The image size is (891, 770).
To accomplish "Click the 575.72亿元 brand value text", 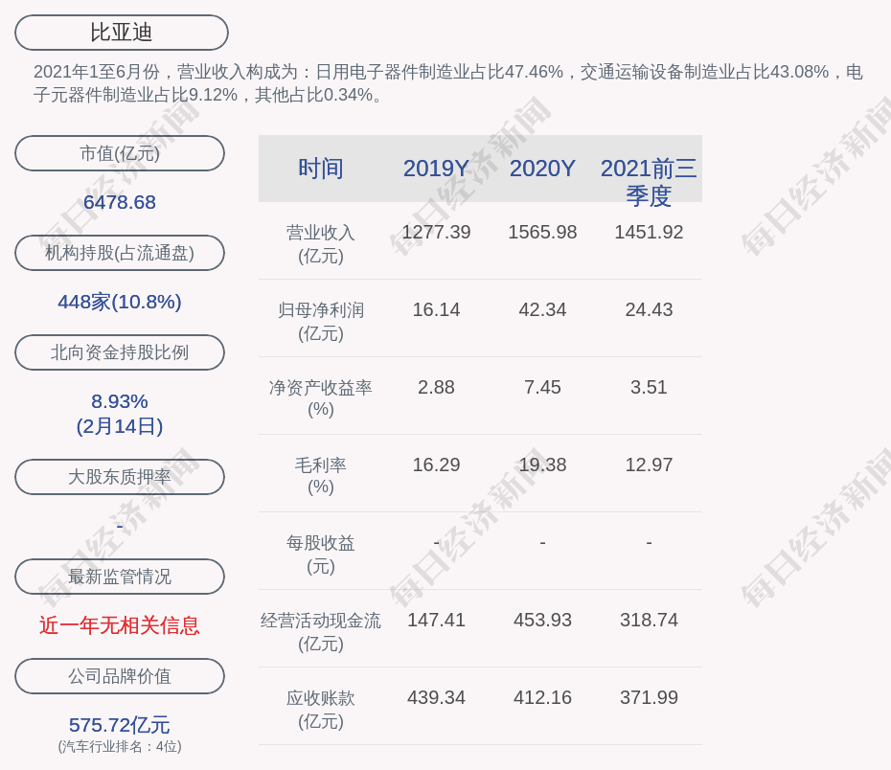I will pyautogui.click(x=120, y=725).
